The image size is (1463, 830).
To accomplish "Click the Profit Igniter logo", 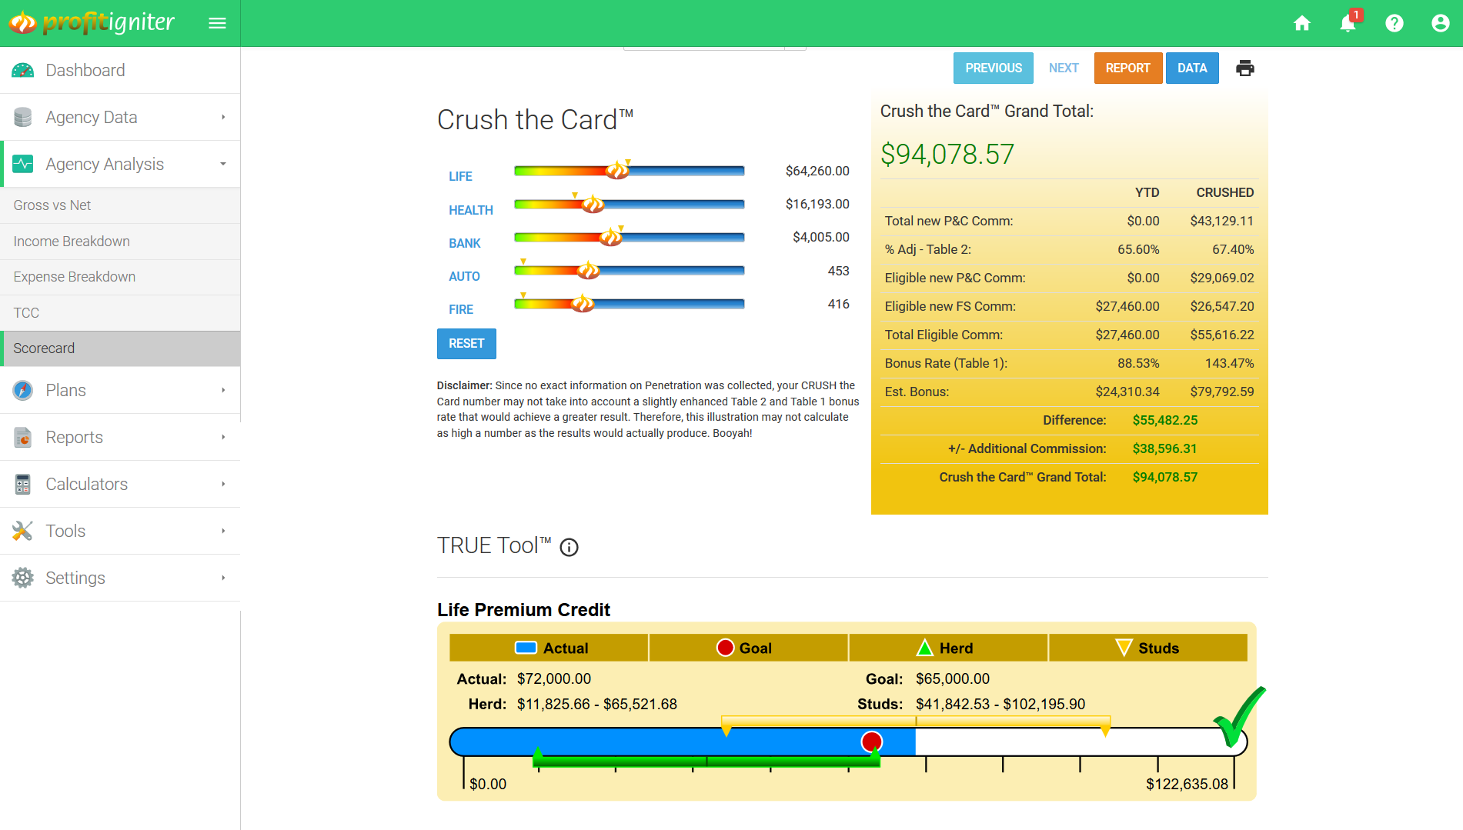I will (x=92, y=23).
